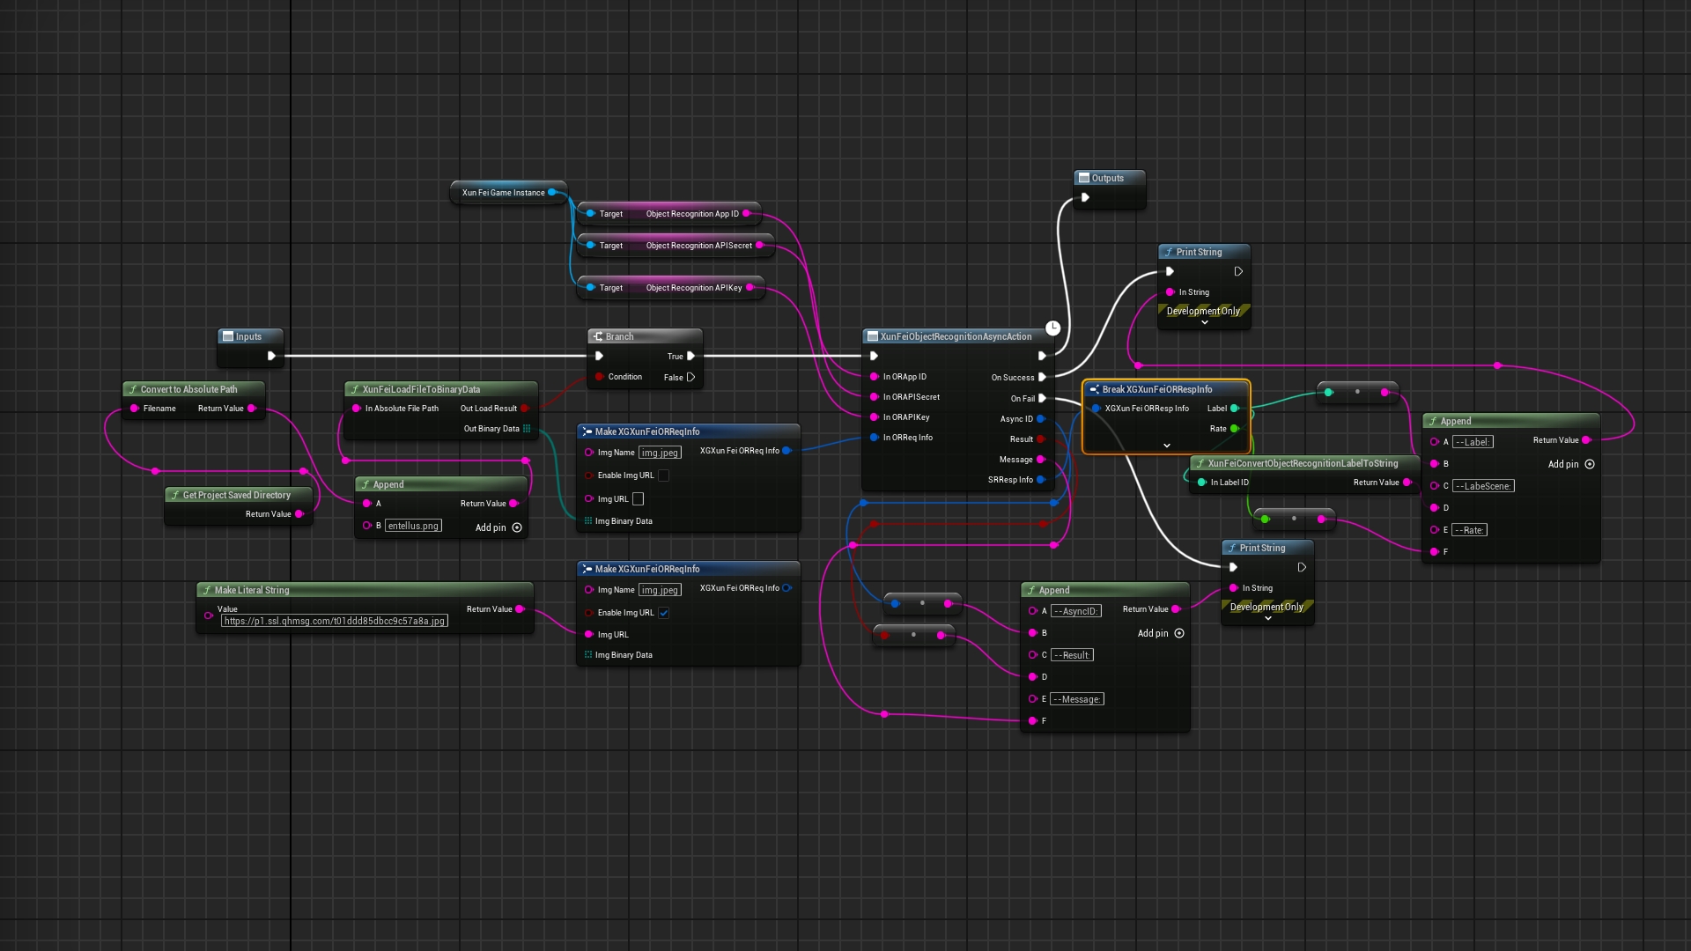Select the Make Literal String node title
The image size is (1691, 951).
(x=252, y=590)
